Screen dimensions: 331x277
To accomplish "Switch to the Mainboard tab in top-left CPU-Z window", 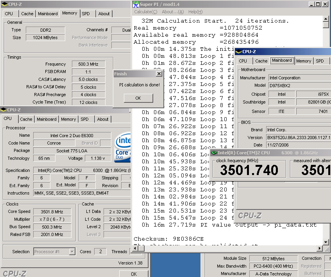I will pos(48,14).
